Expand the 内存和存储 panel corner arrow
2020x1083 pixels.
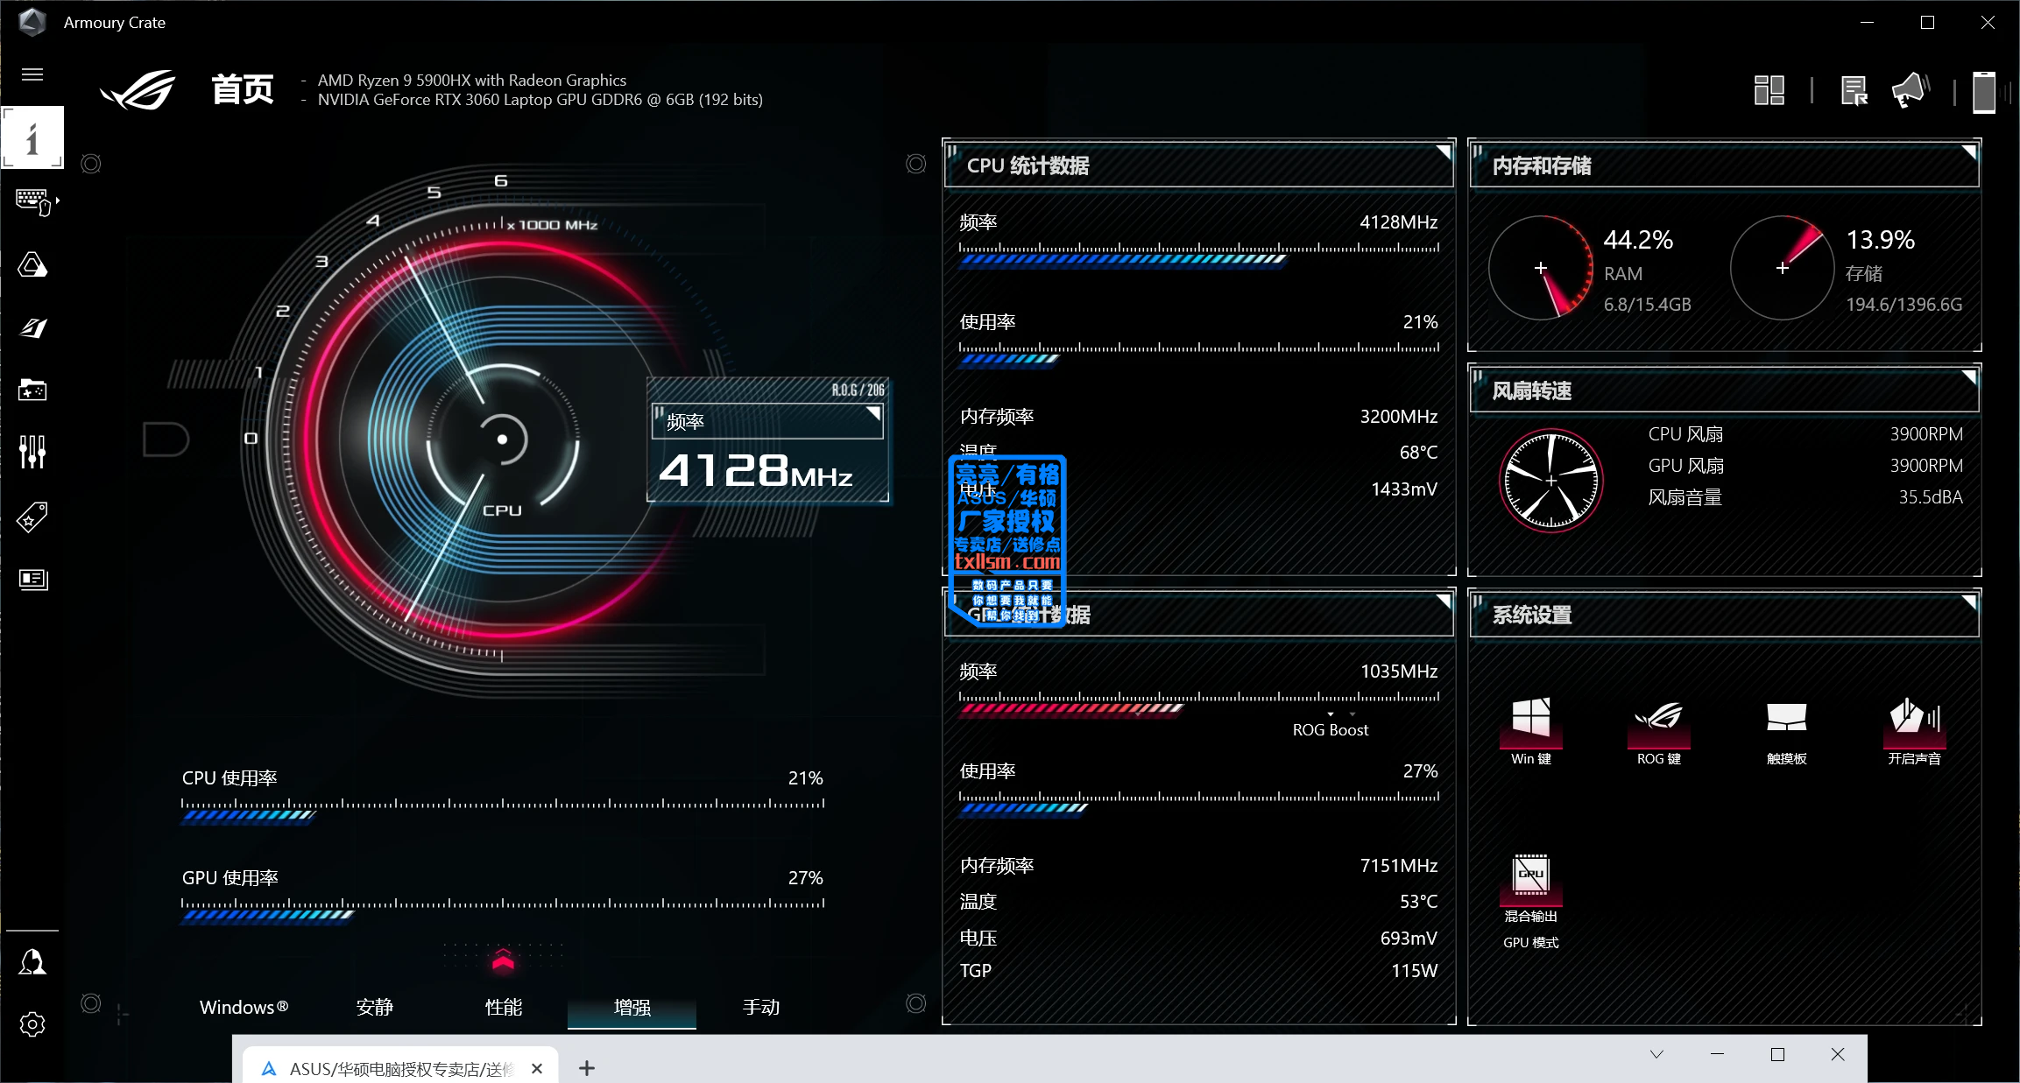click(x=1968, y=152)
